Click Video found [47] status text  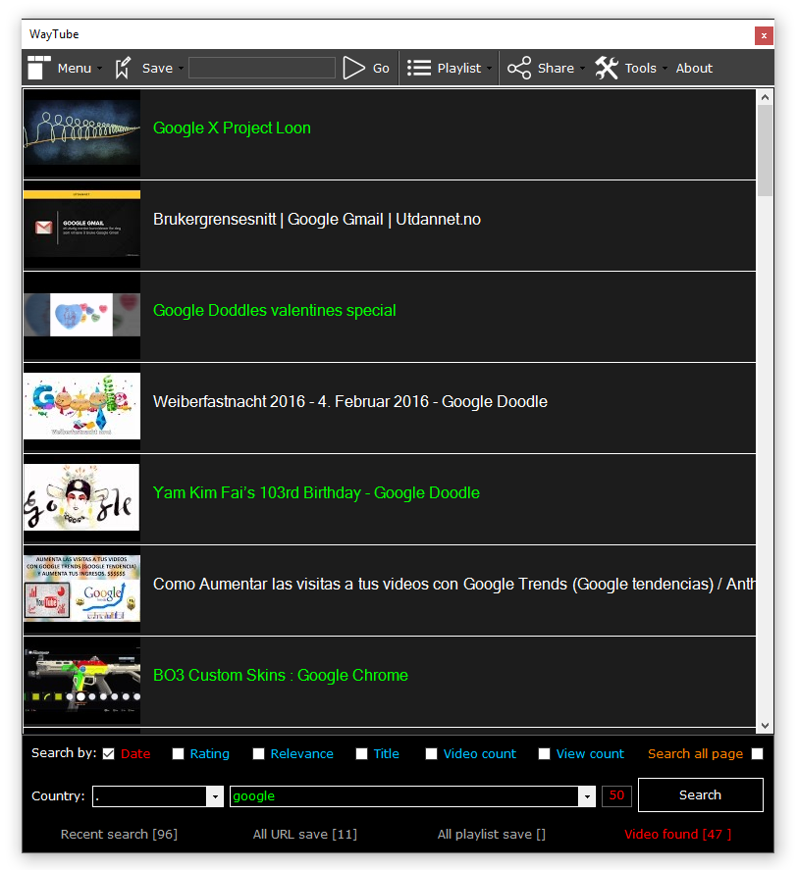(x=677, y=835)
